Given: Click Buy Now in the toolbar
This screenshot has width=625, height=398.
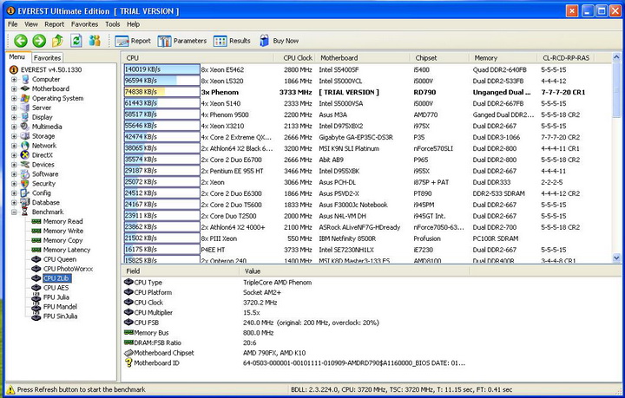Looking at the screenshot, I should [x=279, y=41].
